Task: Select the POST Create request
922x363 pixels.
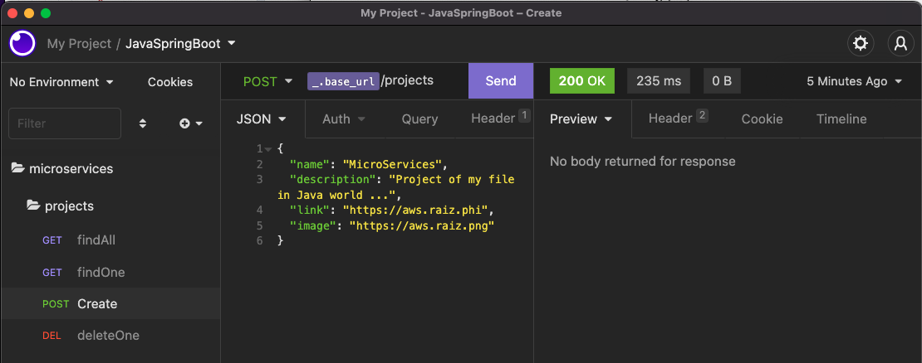Action: pyautogui.click(x=110, y=304)
